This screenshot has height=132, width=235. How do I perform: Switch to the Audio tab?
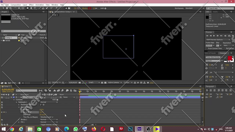click(215, 12)
